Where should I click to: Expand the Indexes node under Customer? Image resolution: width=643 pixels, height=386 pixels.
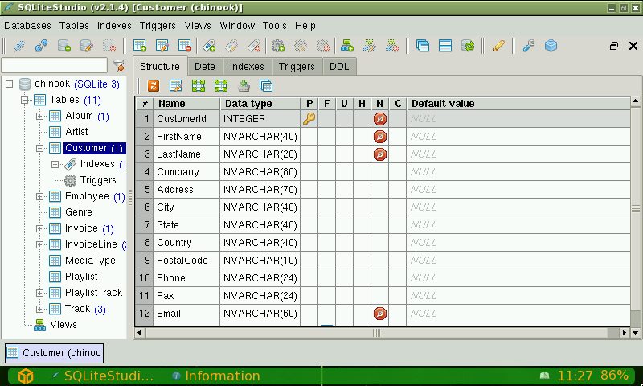[55, 164]
